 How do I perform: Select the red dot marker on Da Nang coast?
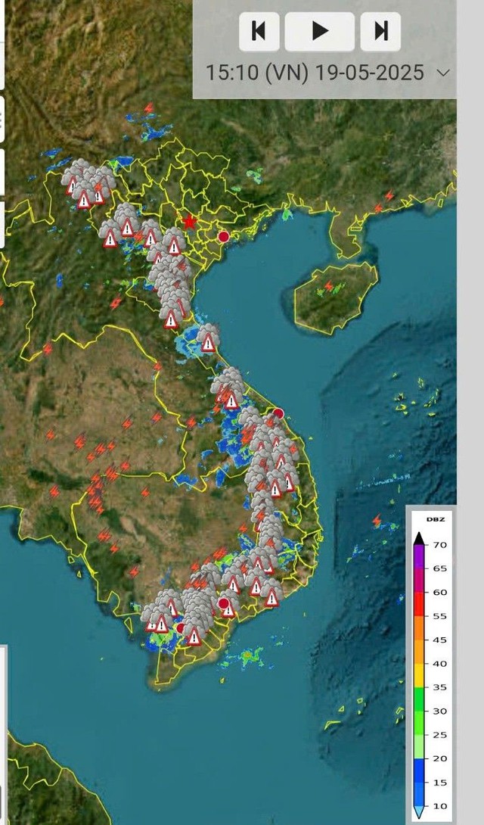pos(278,413)
